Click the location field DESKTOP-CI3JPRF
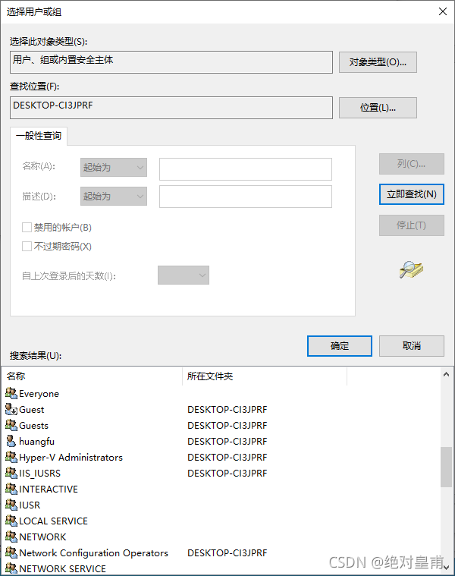 point(171,108)
